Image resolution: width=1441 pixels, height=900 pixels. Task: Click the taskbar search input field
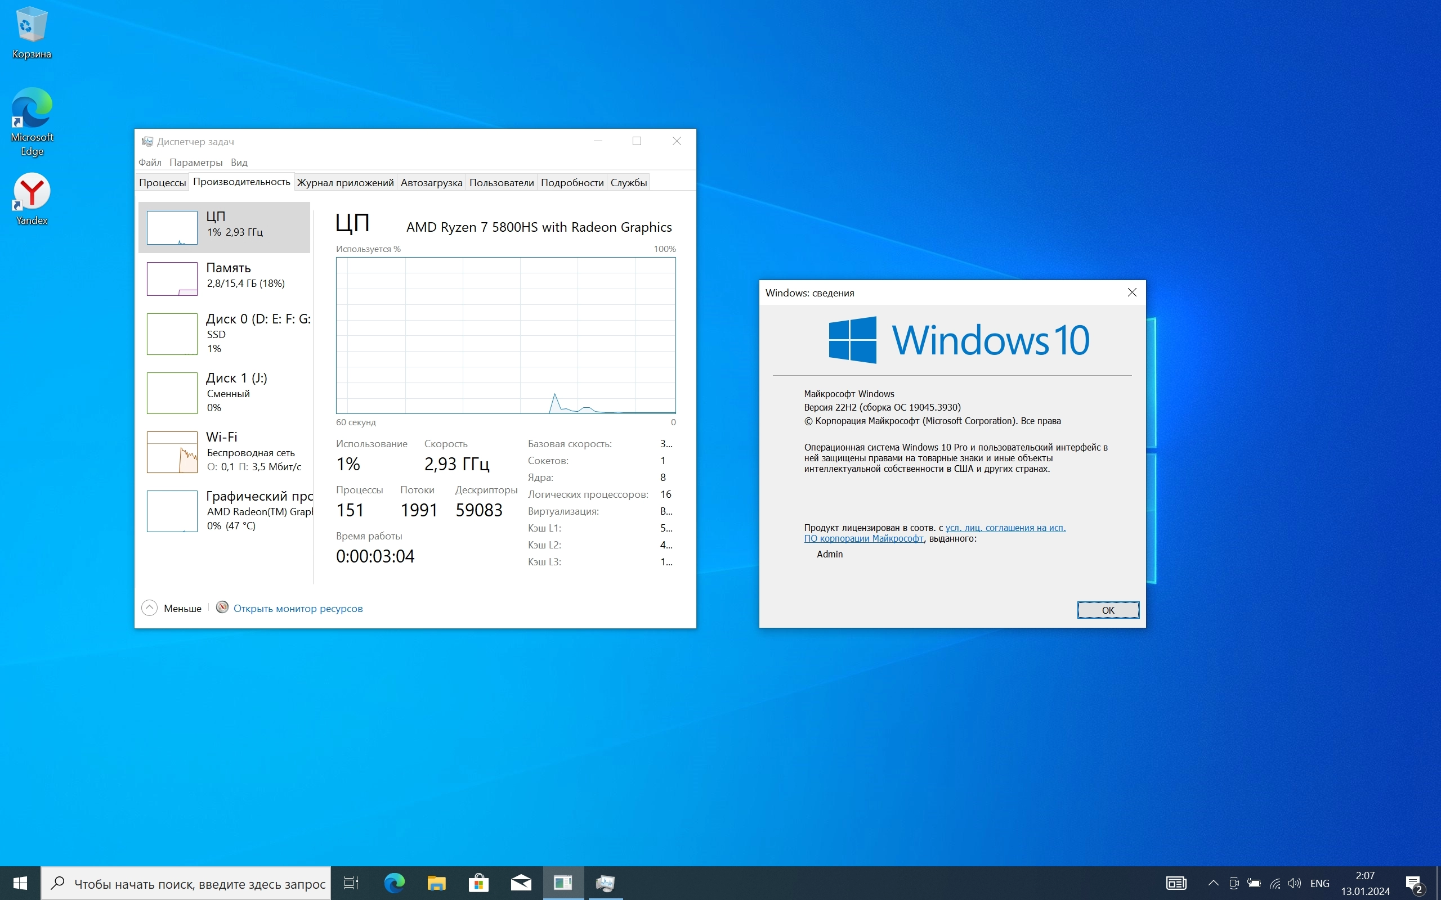199,884
